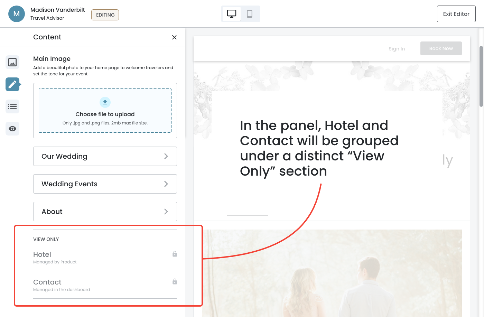Switch to mobile preview mode
484x317 pixels.
(x=250, y=14)
